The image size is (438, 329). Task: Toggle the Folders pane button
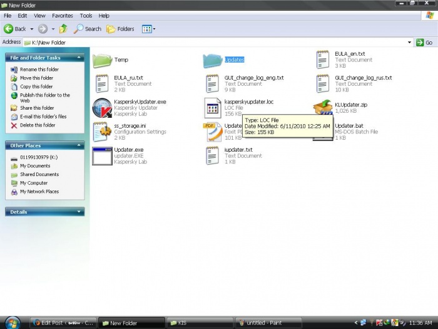120,29
